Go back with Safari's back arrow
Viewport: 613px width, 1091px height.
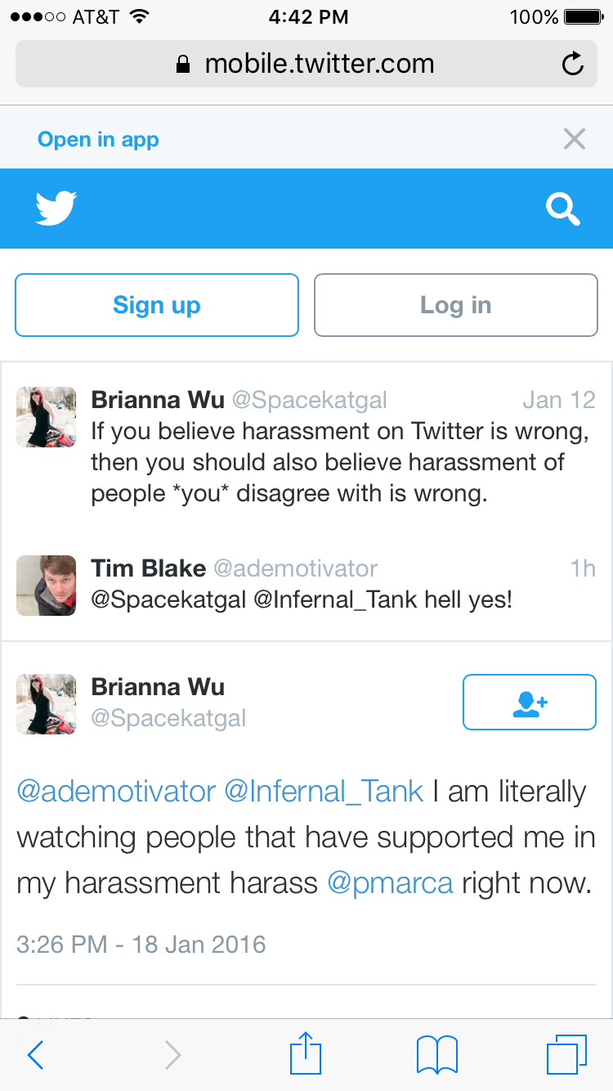35,1055
